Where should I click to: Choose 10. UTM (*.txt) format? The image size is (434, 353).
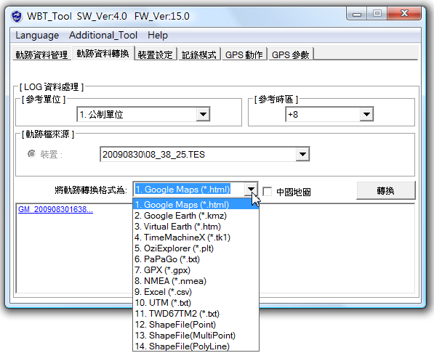[196, 302]
